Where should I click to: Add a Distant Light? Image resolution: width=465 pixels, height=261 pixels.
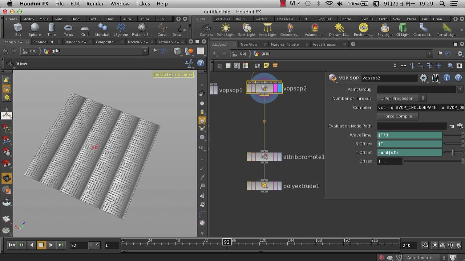point(339,30)
